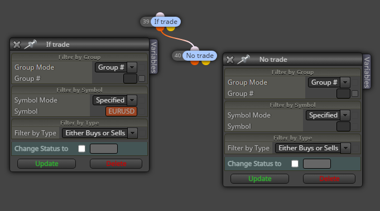Viewport: 380px width, 211px height.
Task: Click orange output dot of If trade node
Action: (x=160, y=29)
